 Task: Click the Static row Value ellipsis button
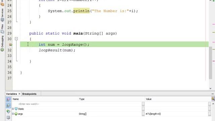coord(210,109)
